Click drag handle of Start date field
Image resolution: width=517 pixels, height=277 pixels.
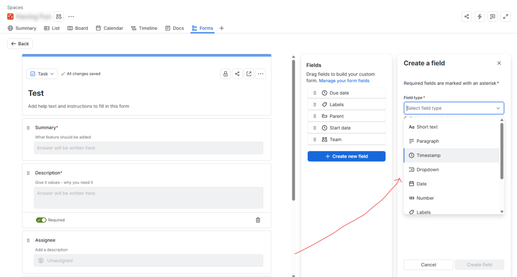tap(315, 128)
